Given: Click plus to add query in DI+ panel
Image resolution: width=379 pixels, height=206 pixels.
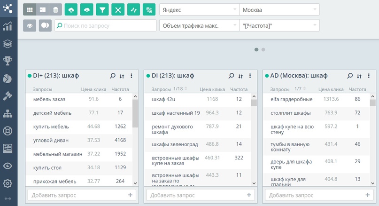Looking at the screenshot, I should tap(130, 195).
